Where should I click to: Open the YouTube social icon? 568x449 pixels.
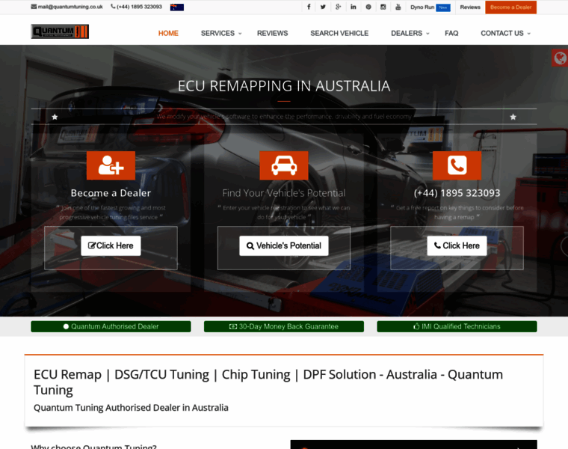(398, 7)
